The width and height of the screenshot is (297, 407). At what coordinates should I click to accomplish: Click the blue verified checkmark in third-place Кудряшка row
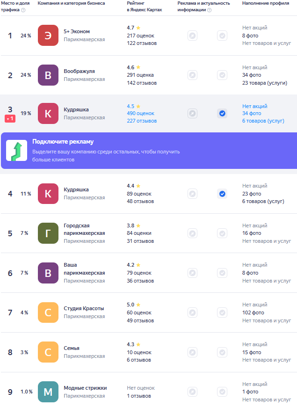[222, 113]
